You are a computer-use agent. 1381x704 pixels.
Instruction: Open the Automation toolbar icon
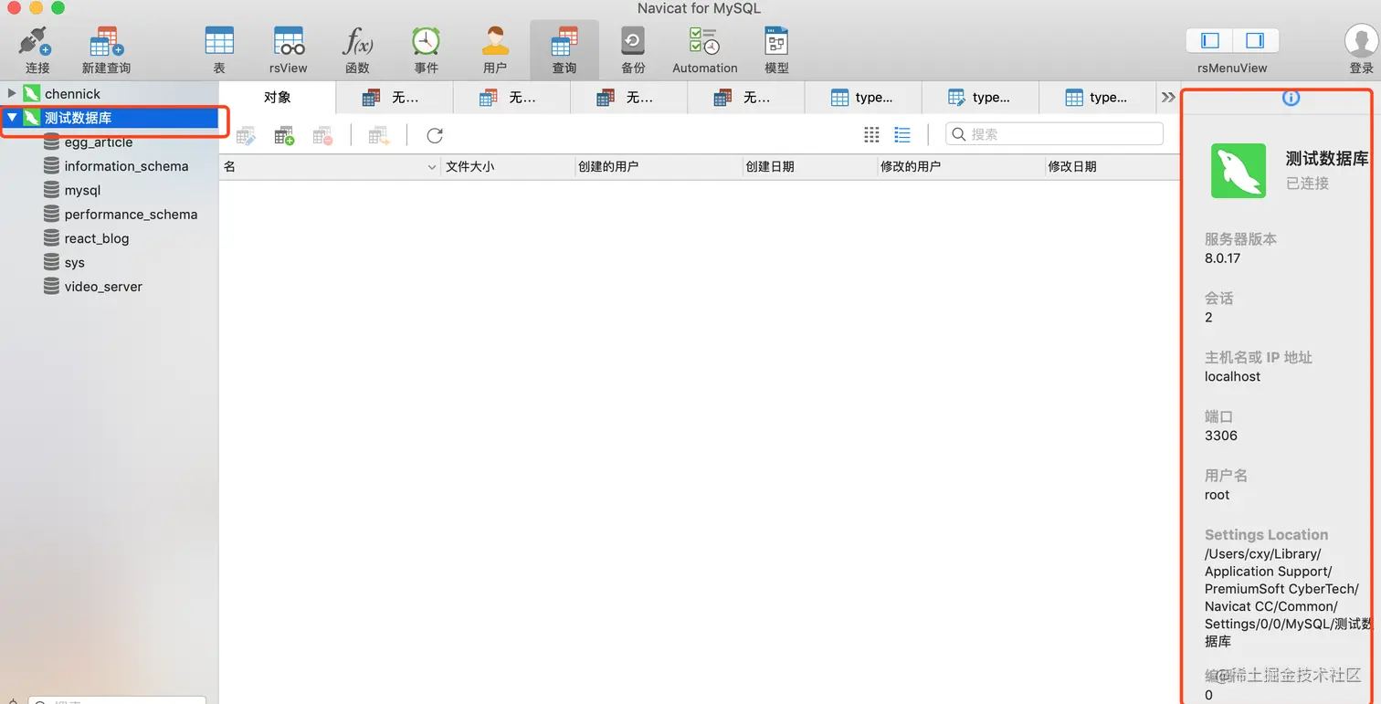pyautogui.click(x=704, y=42)
